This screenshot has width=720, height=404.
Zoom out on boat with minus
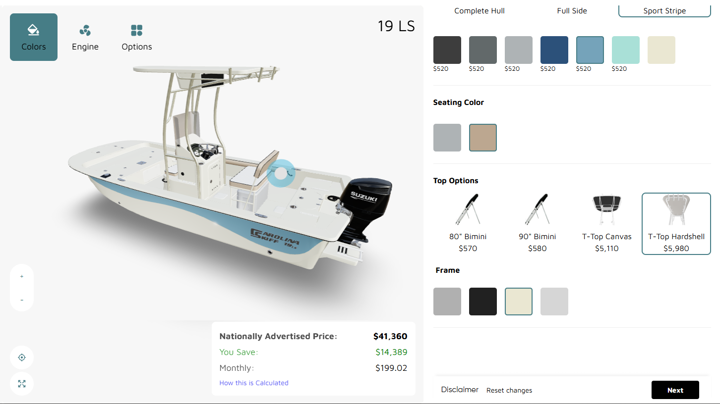click(22, 300)
